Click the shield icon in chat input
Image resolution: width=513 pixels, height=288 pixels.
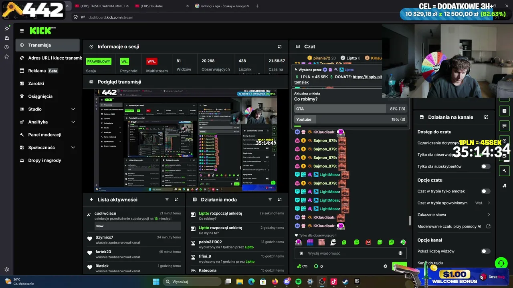pos(302,253)
